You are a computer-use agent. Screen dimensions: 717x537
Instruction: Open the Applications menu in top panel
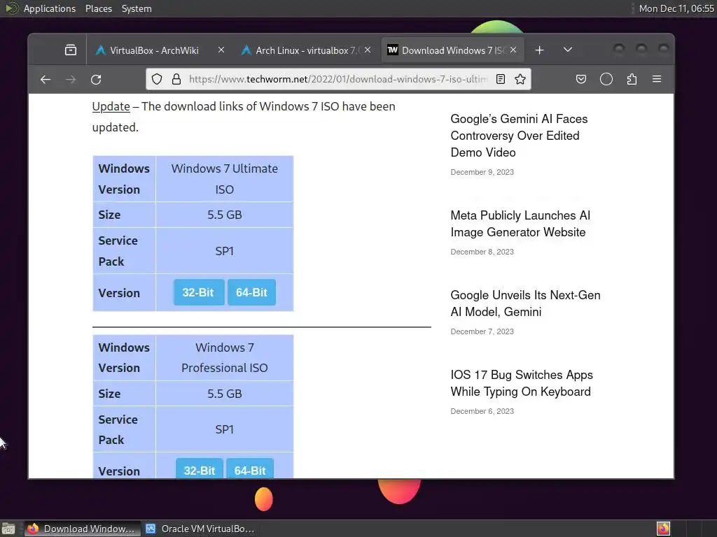(x=50, y=8)
